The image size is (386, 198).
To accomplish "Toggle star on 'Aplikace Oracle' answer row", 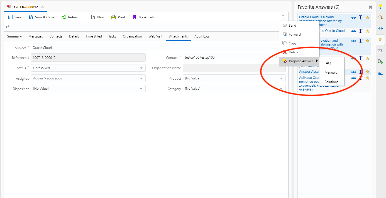I will pos(367,78).
